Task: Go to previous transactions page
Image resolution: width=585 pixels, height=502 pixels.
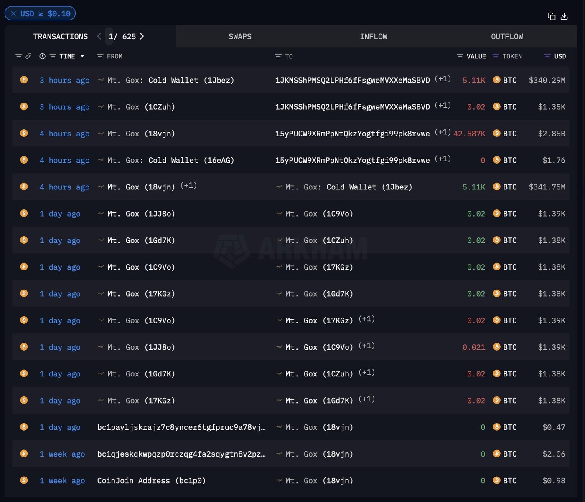Action: pos(99,36)
